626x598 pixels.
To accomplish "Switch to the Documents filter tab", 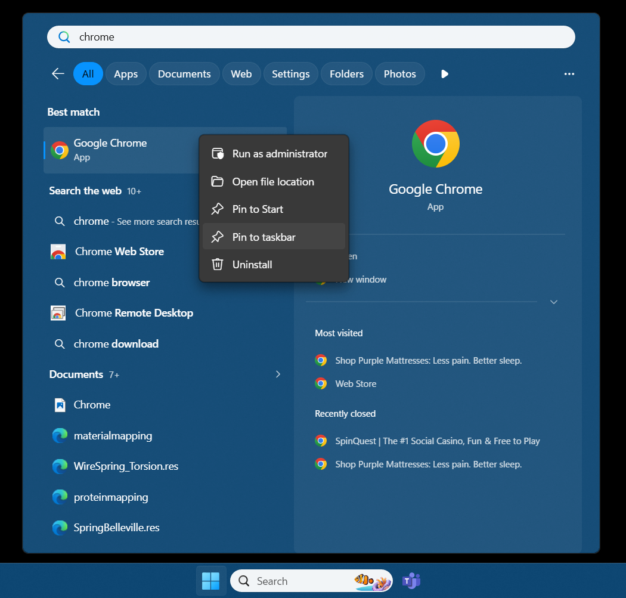I will (x=184, y=74).
